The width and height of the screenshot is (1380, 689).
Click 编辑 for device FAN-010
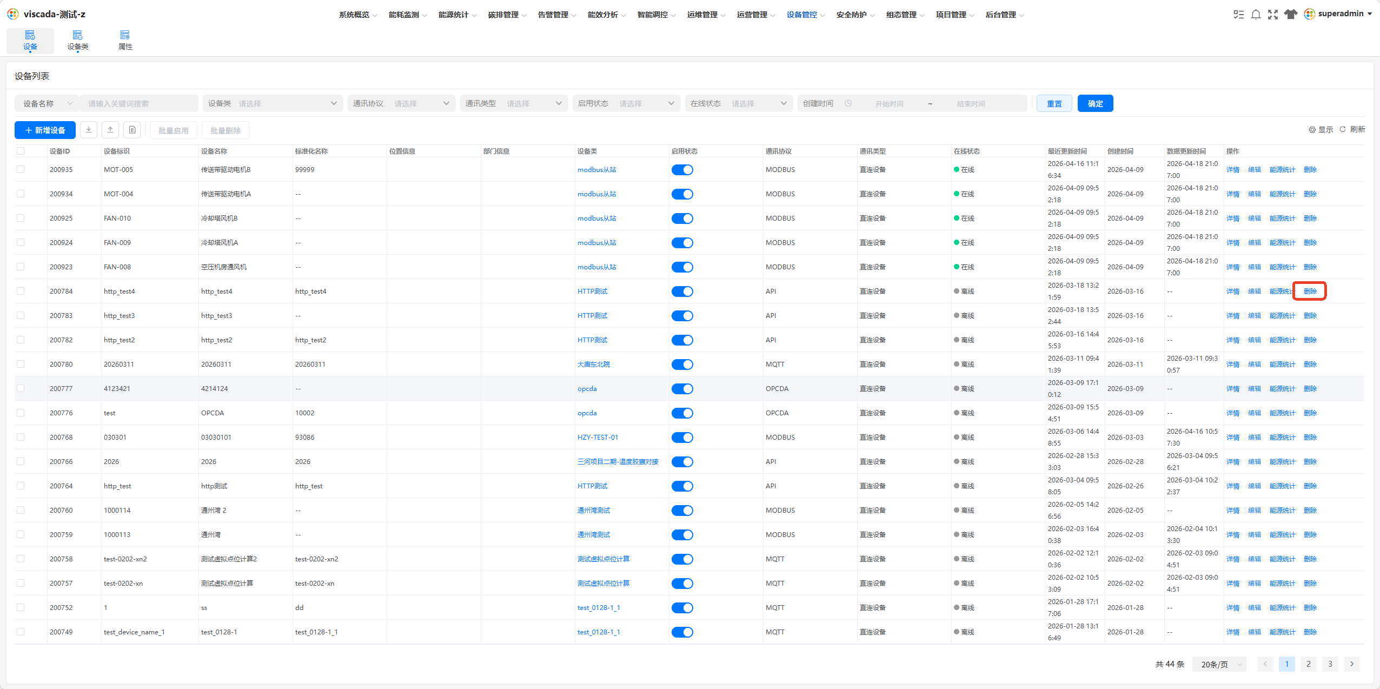point(1255,218)
